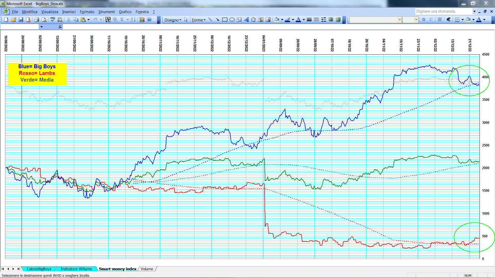
Task: Click the Paste clipboard icon
Action: tap(83, 20)
